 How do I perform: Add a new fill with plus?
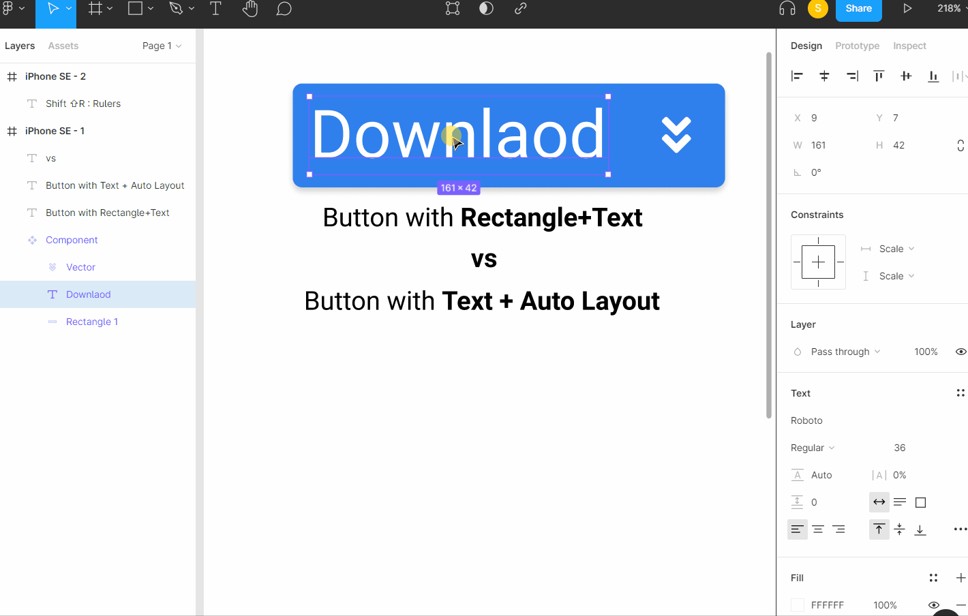[x=961, y=578]
